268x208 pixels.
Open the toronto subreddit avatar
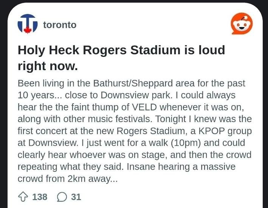tap(28, 24)
